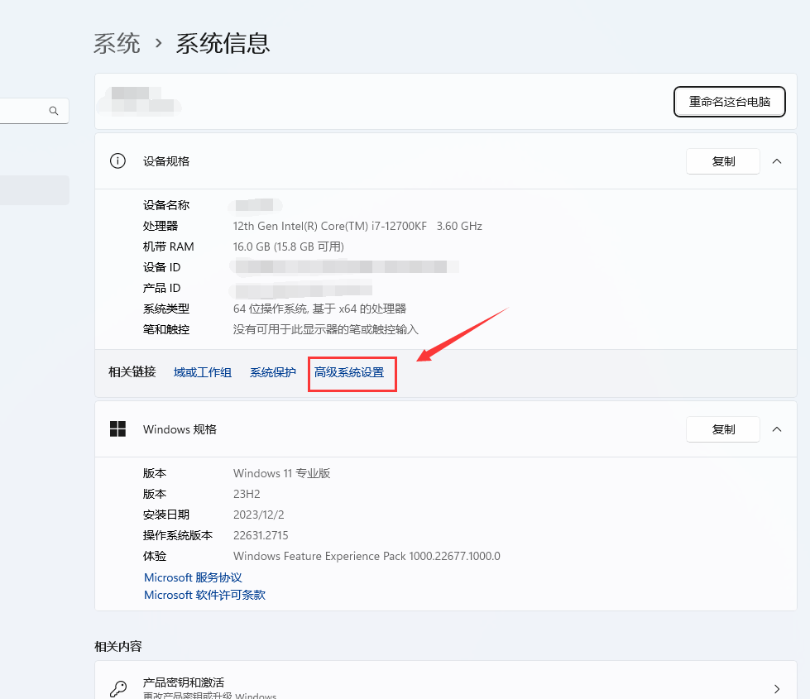The image size is (810, 699).
Task: Click the install date 2023/12/2
Action: coord(258,515)
